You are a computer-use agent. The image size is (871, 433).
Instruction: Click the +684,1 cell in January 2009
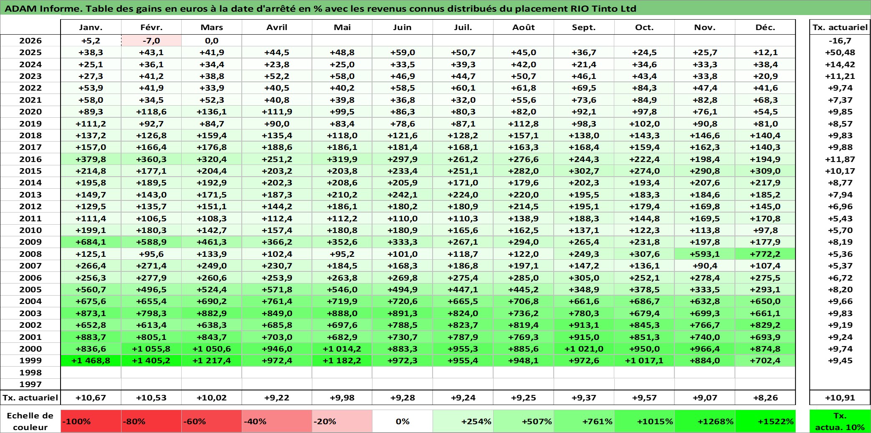[x=91, y=242]
